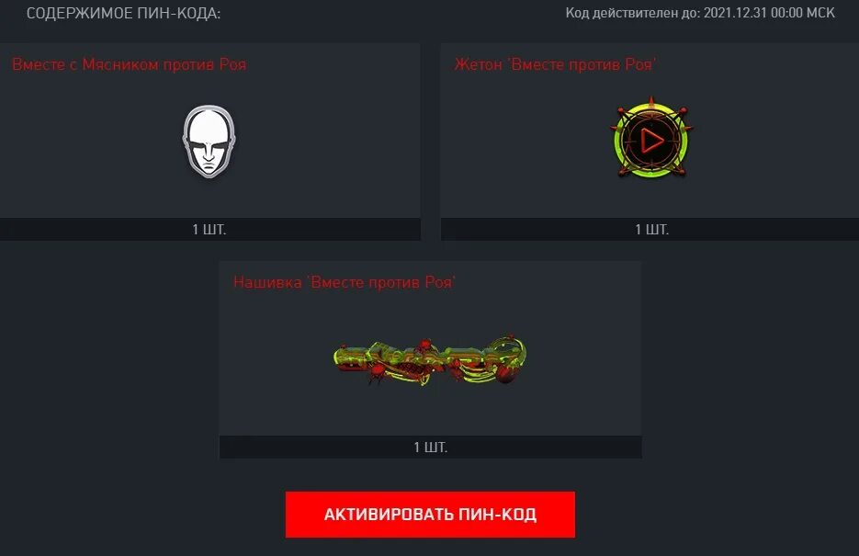Click the red triangle inside the token

pyautogui.click(x=652, y=141)
